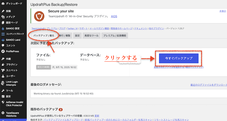
Task: Switch to 移行 / 複製 tab
Action: (x=65, y=36)
